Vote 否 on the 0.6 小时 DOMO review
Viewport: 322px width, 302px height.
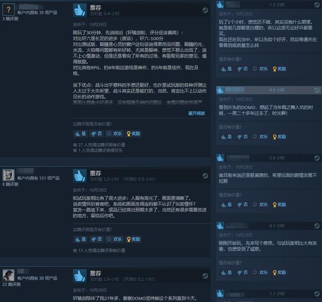click(243, 137)
